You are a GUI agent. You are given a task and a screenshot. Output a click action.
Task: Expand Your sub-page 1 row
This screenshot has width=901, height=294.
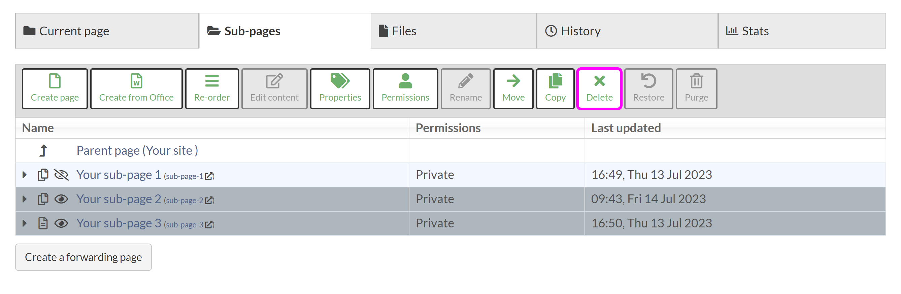tap(25, 175)
